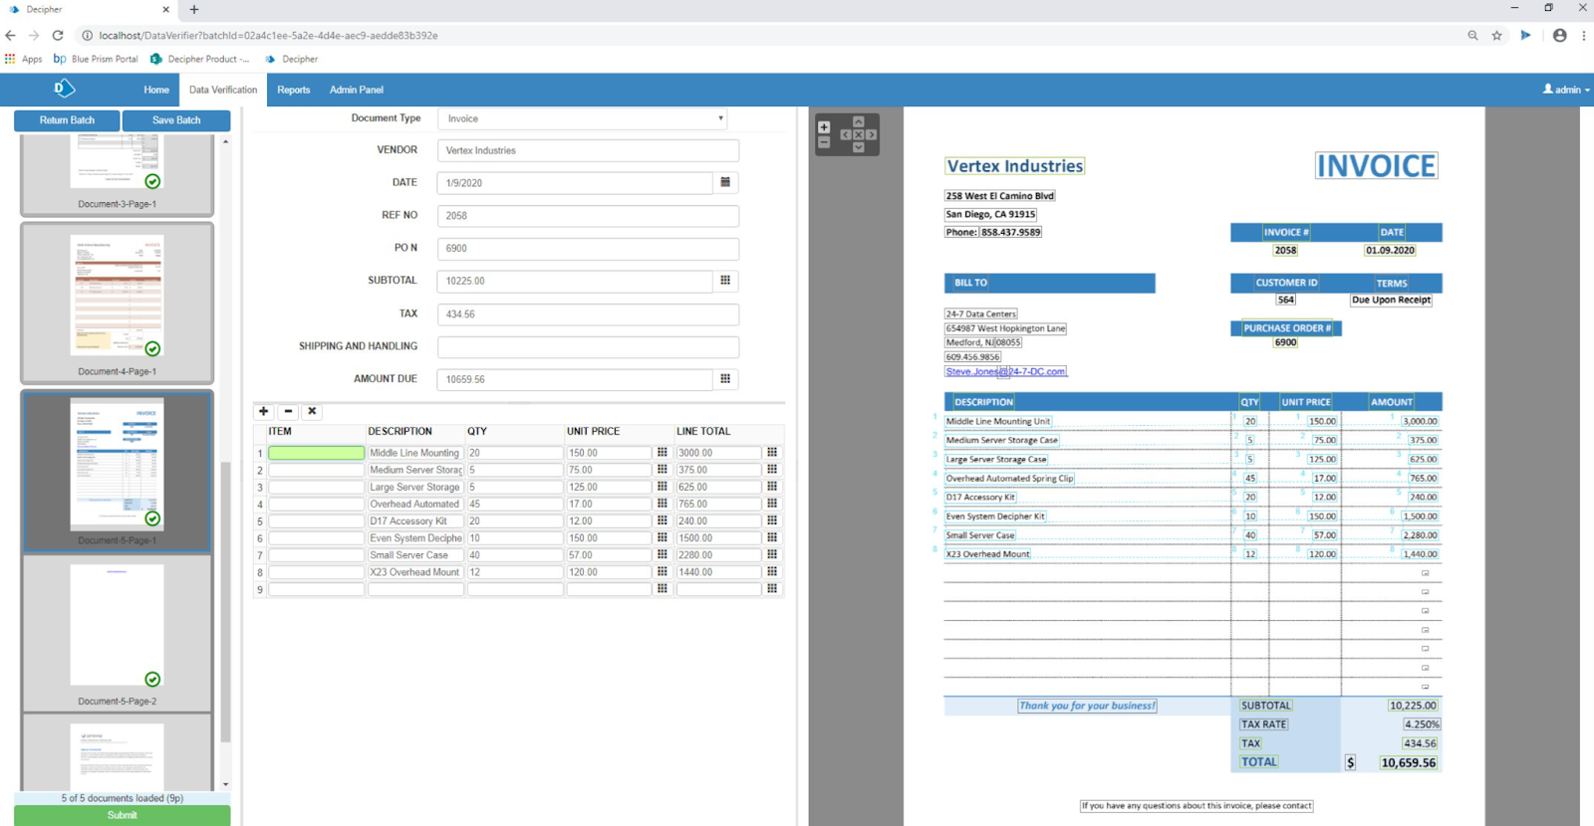Image resolution: width=1594 pixels, height=826 pixels.
Task: Click the VENDOR field Vertex Industries
Action: pos(588,150)
